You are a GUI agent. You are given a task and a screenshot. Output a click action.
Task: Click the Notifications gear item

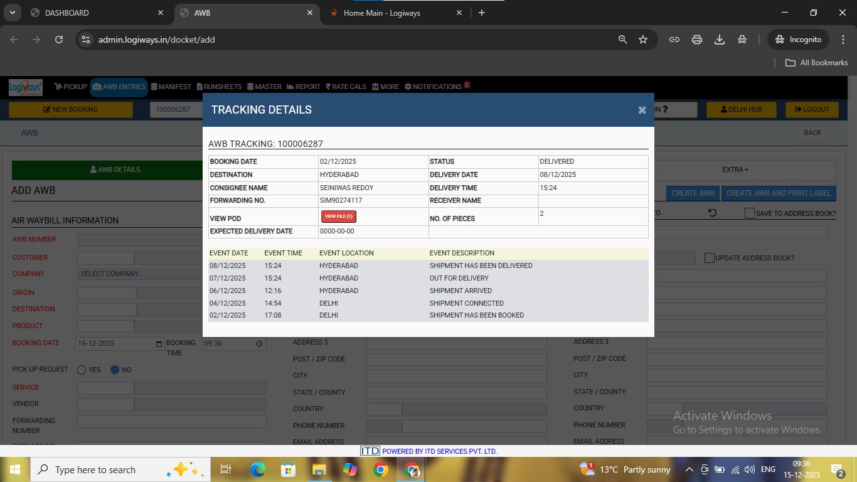click(x=433, y=87)
